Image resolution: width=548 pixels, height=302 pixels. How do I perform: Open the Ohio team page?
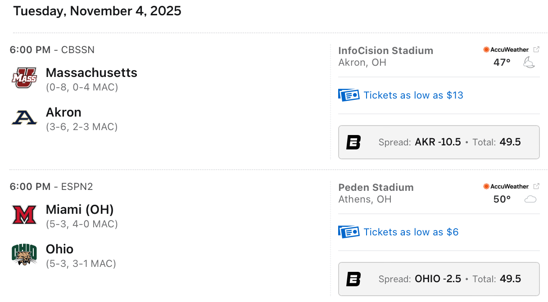point(59,249)
